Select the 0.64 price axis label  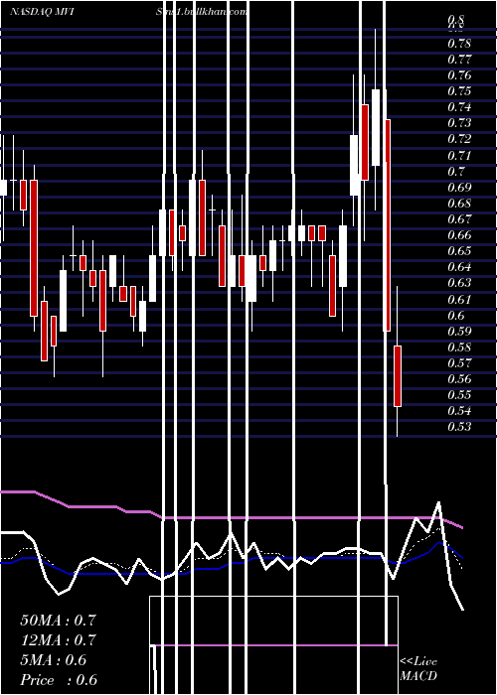click(459, 267)
